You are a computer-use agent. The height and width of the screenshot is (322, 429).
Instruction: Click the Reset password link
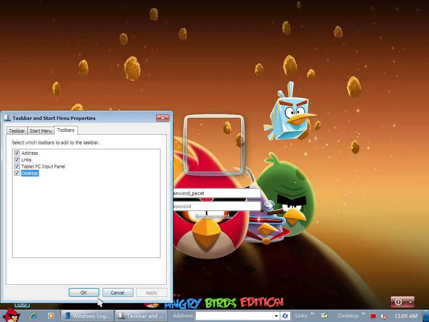click(x=214, y=216)
